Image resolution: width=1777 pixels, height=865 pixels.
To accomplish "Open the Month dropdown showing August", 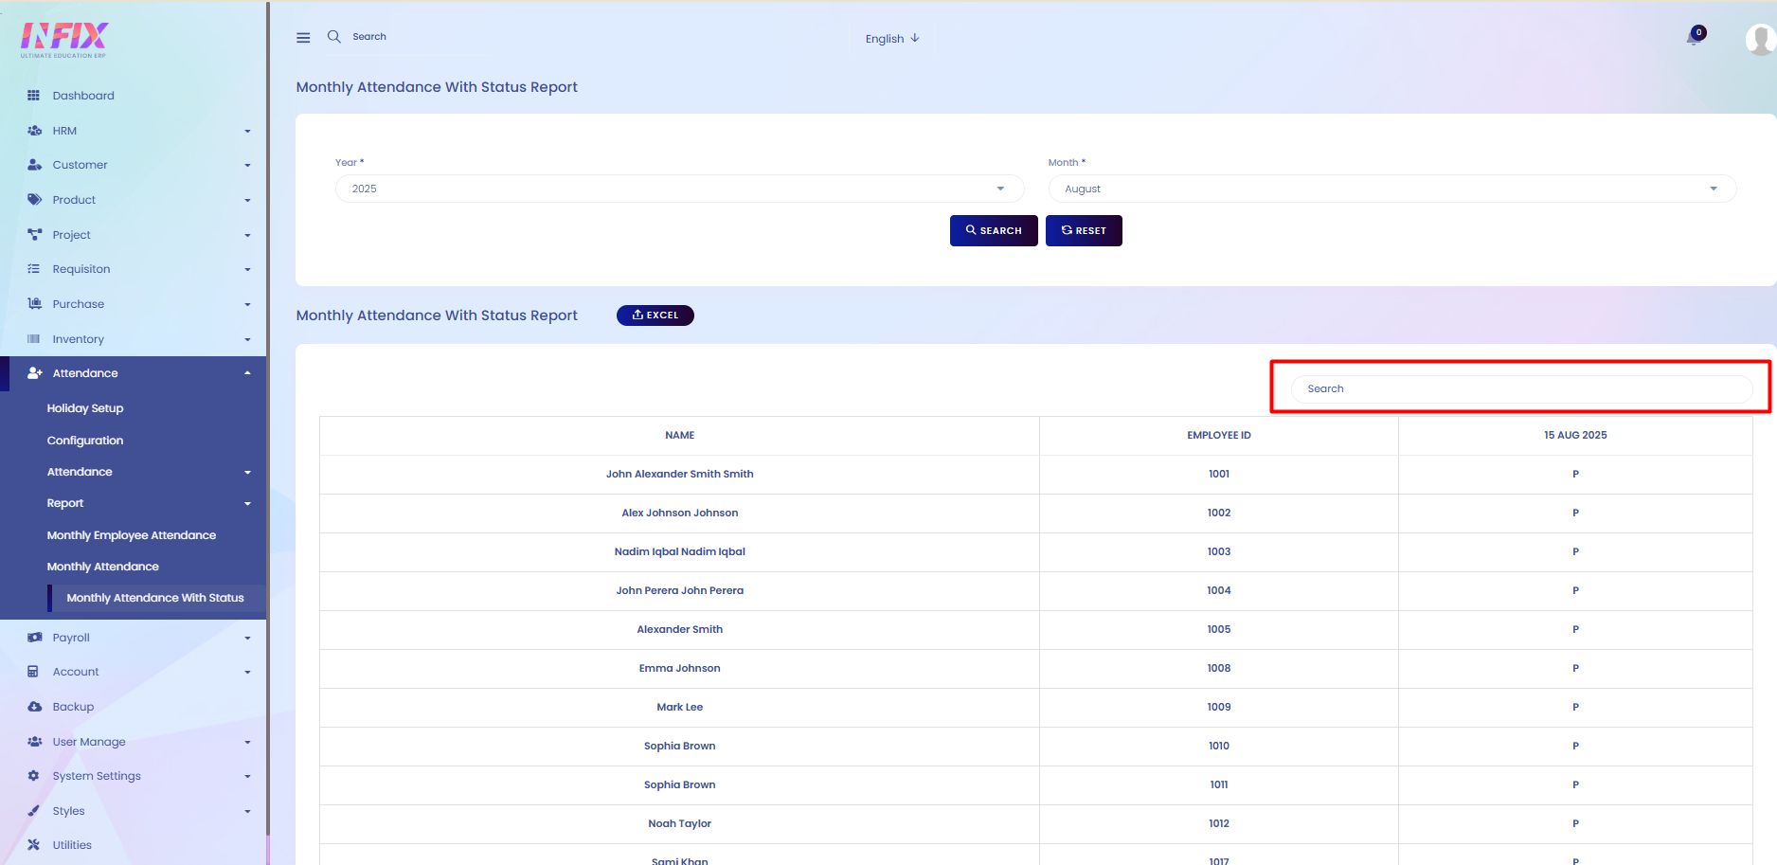I will [1391, 189].
